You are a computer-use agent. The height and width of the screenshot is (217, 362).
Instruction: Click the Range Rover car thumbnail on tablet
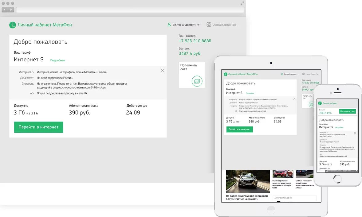coord(248,181)
